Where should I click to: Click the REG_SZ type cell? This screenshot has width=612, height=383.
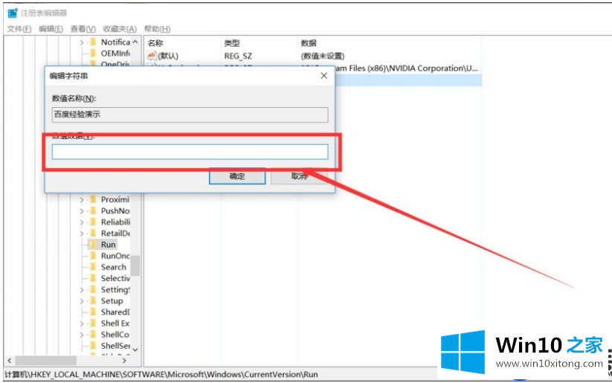click(x=238, y=56)
